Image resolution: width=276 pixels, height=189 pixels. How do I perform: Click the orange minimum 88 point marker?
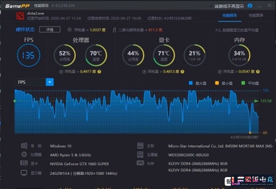[250, 132]
